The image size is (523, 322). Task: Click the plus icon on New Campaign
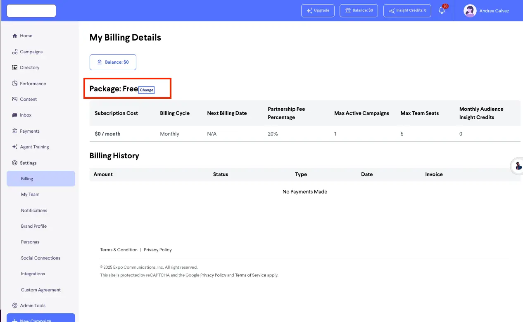pyautogui.click(x=15, y=321)
